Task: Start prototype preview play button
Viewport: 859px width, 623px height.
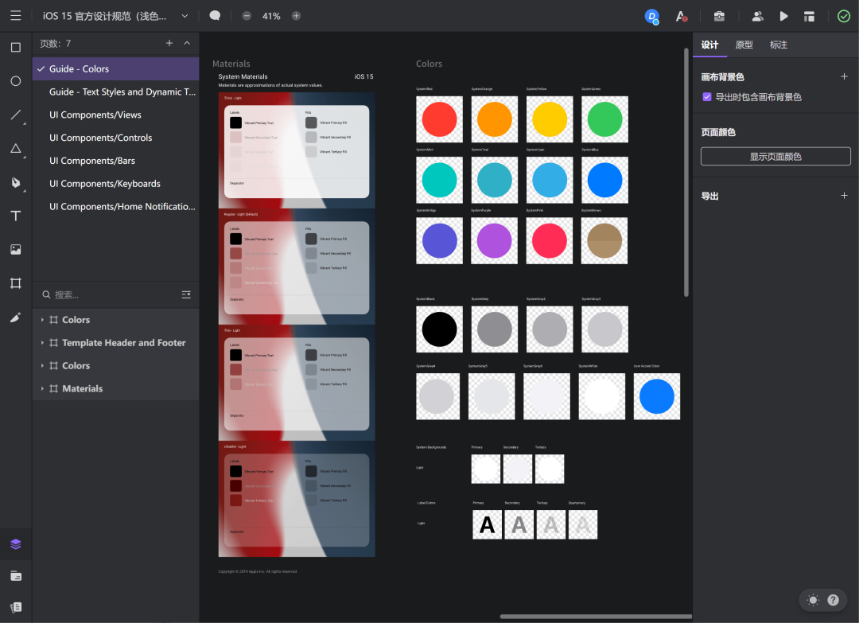Action: 784,17
